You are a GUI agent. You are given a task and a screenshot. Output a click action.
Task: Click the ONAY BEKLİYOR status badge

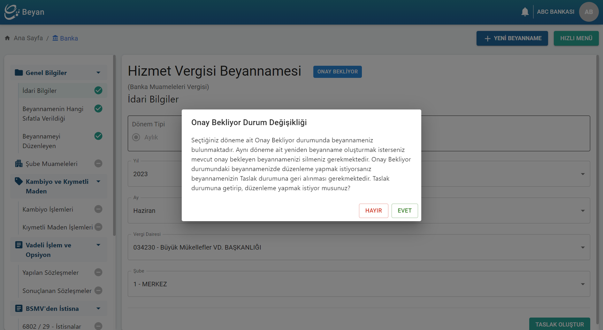pyautogui.click(x=338, y=72)
